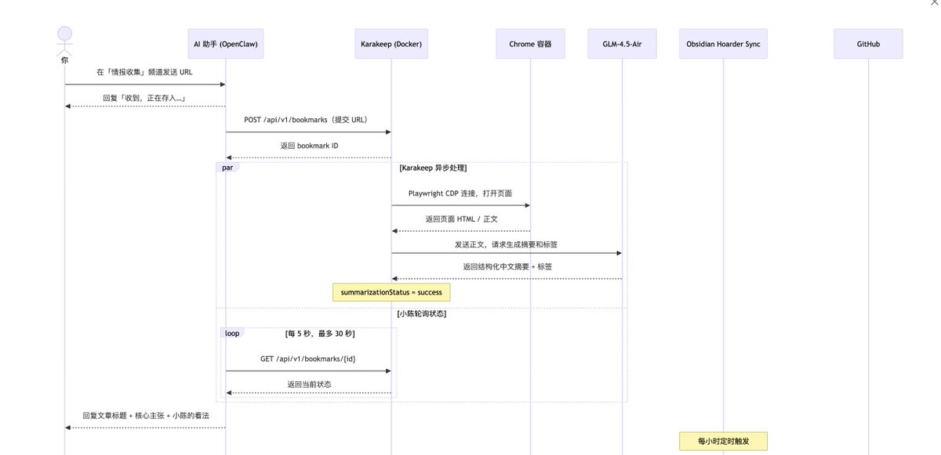
Task: Click the loop block label
Action: pos(231,333)
